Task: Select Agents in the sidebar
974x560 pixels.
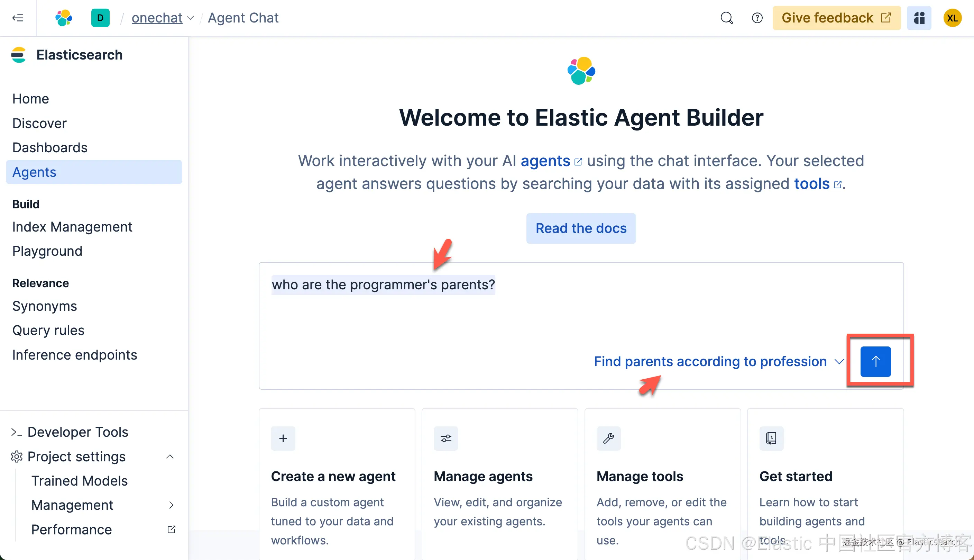Action: click(x=94, y=172)
